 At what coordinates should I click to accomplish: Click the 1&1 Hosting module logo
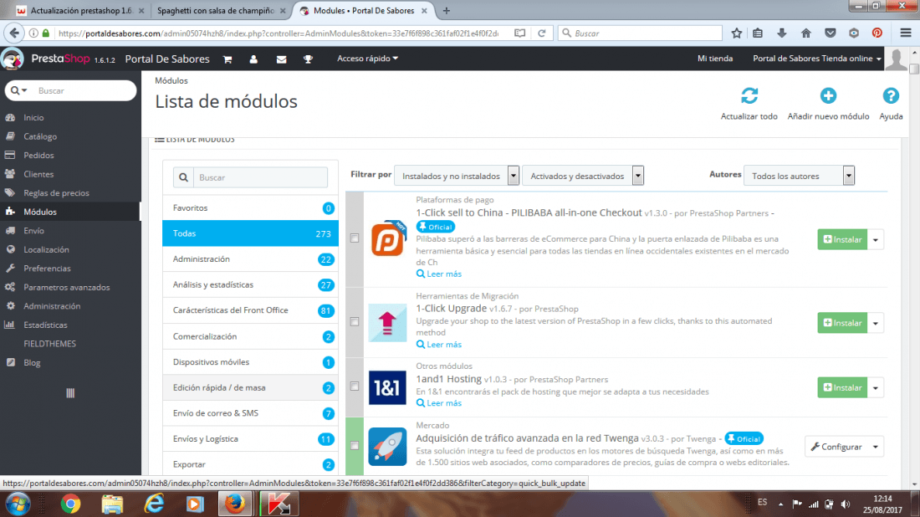point(387,387)
